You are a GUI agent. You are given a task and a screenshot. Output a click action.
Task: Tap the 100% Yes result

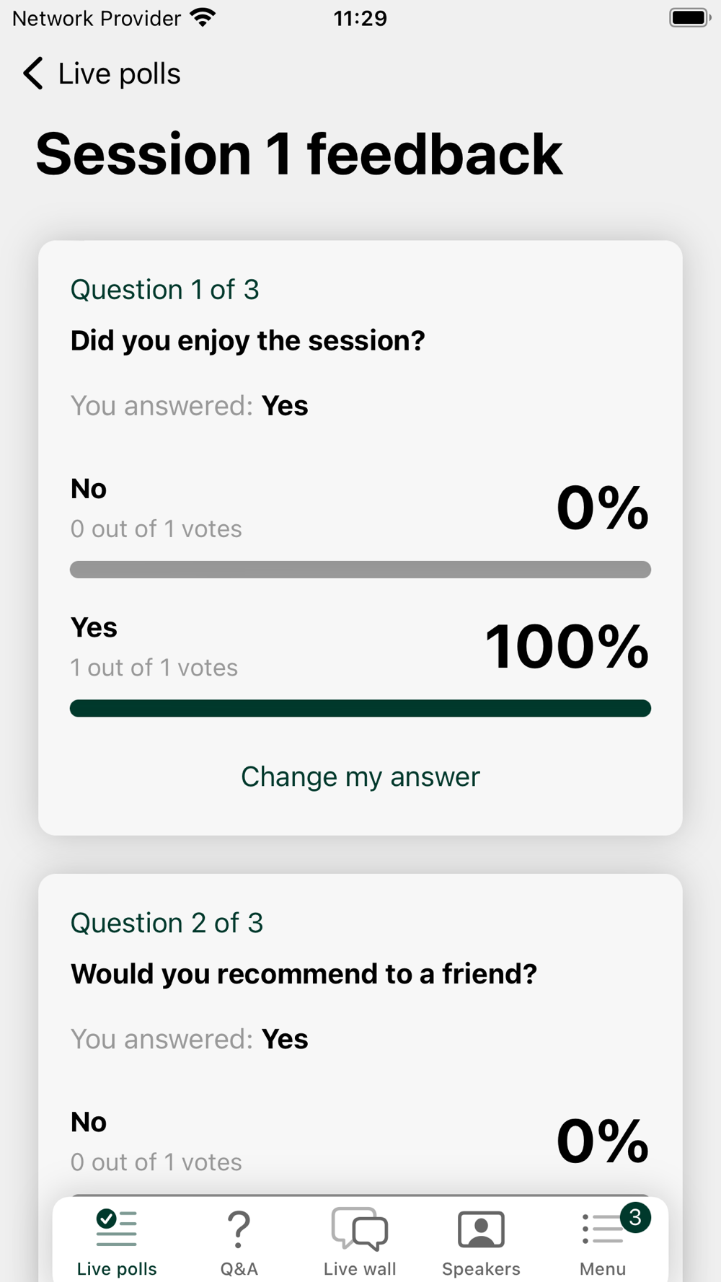click(x=567, y=647)
